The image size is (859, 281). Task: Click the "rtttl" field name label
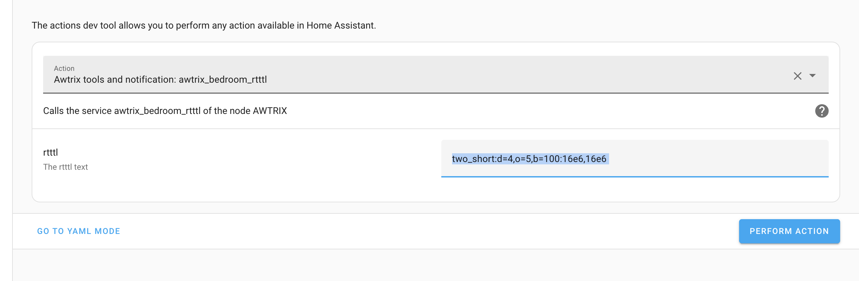[x=51, y=153]
